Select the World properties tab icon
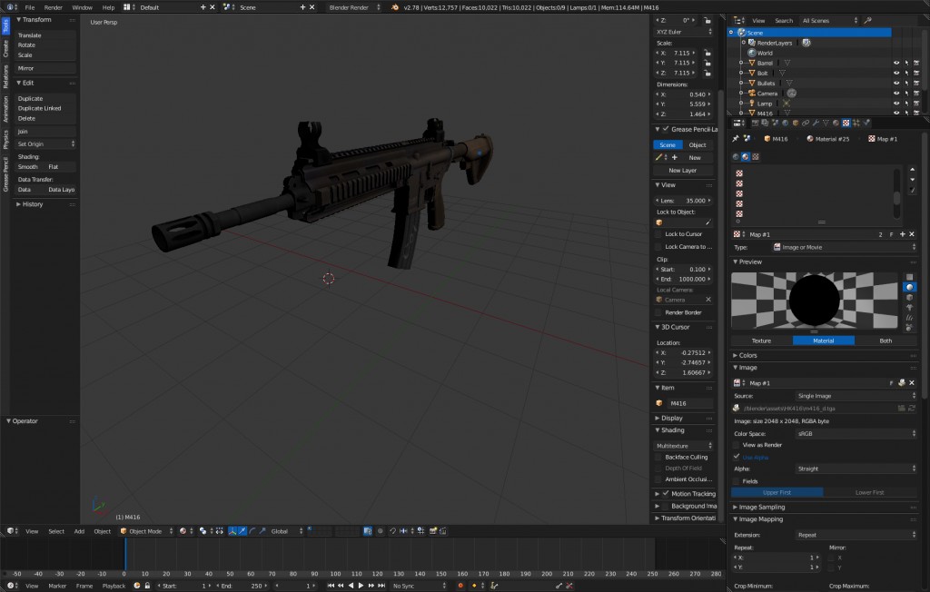This screenshot has width=930, height=592. 786,123
